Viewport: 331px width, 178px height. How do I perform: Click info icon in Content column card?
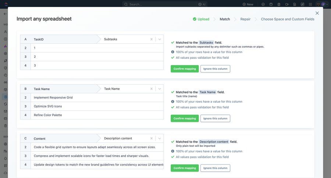(173, 151)
